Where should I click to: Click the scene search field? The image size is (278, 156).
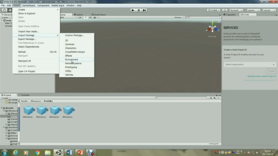coord(202,17)
